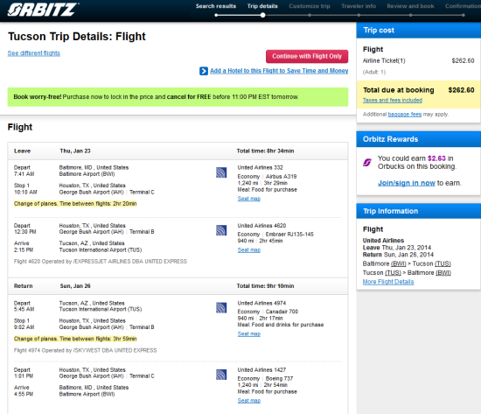Open See different flights link
Image resolution: width=481 pixels, height=414 pixels.
point(34,53)
